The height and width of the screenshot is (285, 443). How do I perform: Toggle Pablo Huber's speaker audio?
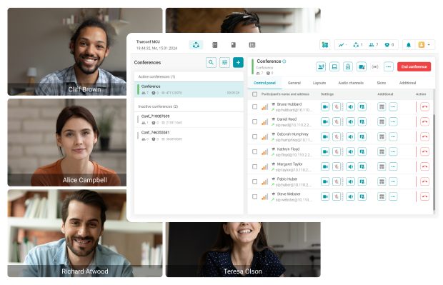pos(351,181)
